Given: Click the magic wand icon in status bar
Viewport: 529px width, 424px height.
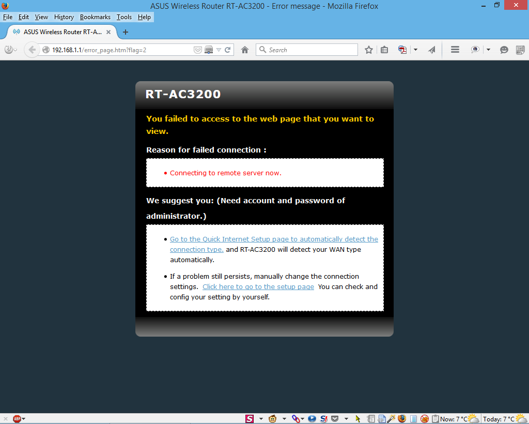Looking at the screenshot, I should tap(392, 419).
